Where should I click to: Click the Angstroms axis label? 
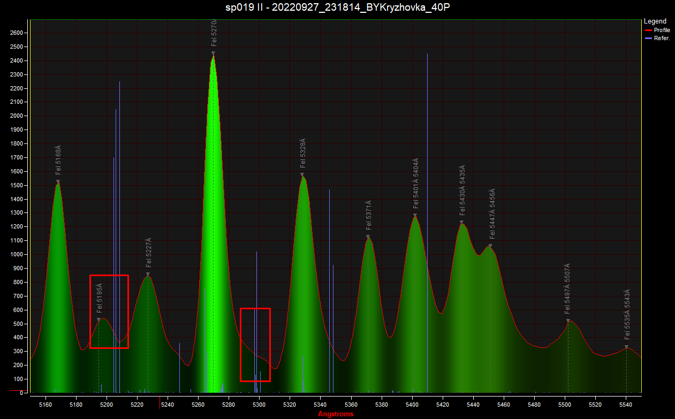pos(336,414)
